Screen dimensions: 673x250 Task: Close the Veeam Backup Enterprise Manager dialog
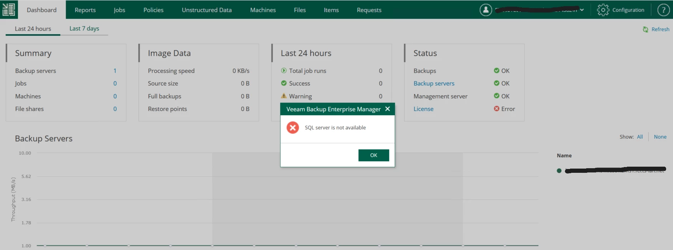[x=387, y=109]
